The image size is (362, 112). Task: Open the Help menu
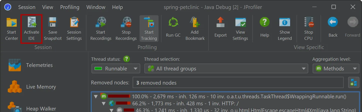[x=117, y=7]
